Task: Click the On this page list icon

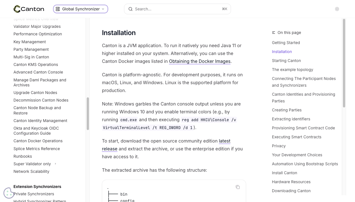Action: click(274, 33)
